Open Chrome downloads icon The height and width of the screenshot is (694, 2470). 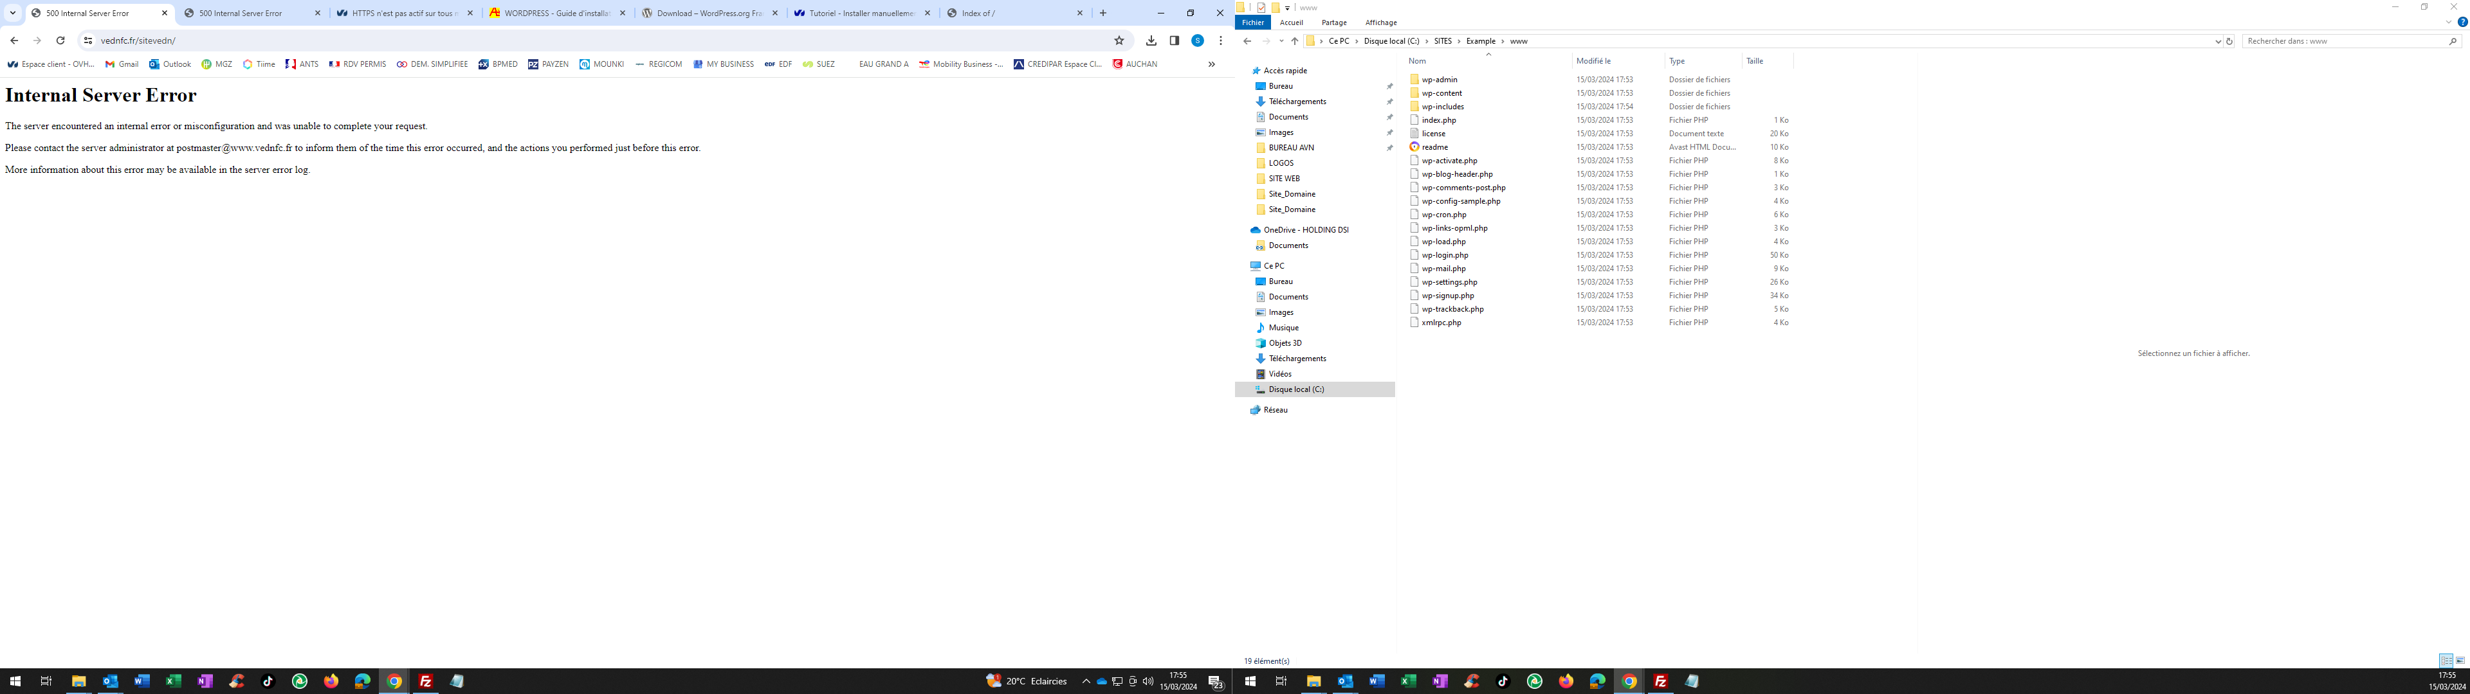[1151, 40]
